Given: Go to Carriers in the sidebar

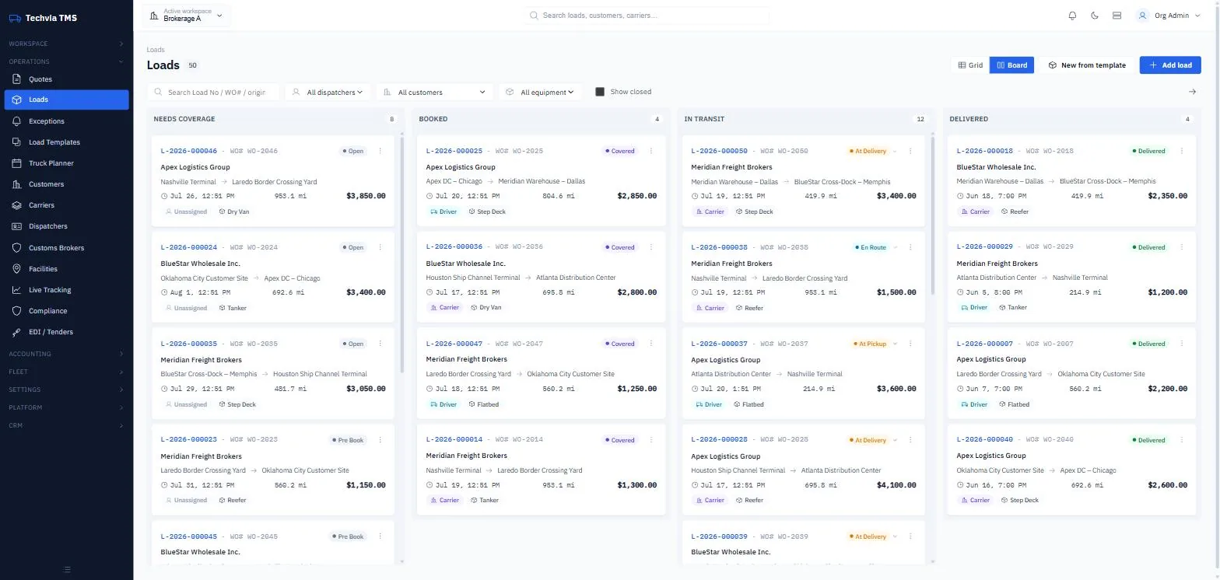Looking at the screenshot, I should tap(66, 205).
